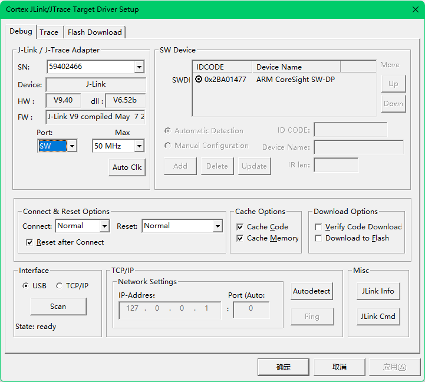Expand the SN serial number dropdown
The height and width of the screenshot is (382, 425).
pyautogui.click(x=139, y=67)
